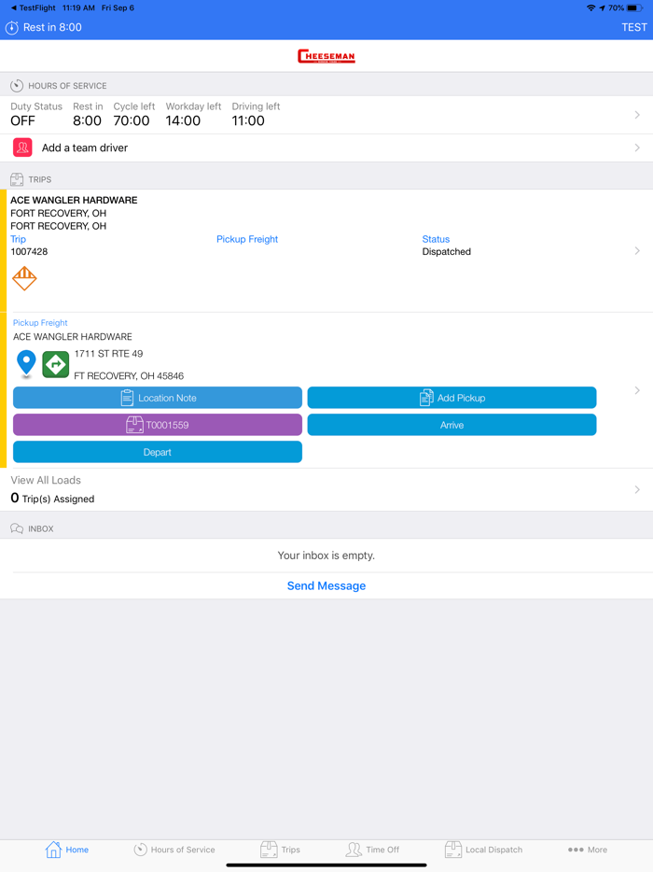The image size is (653, 872).
Task: Open Location Note for Ace Wangler
Action: [158, 398]
